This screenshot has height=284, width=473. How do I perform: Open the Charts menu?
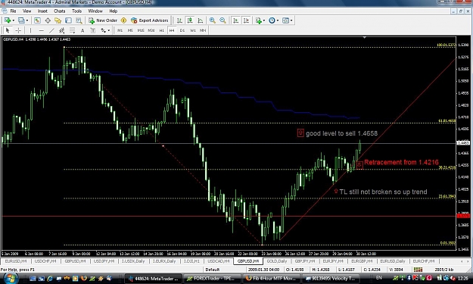60,11
